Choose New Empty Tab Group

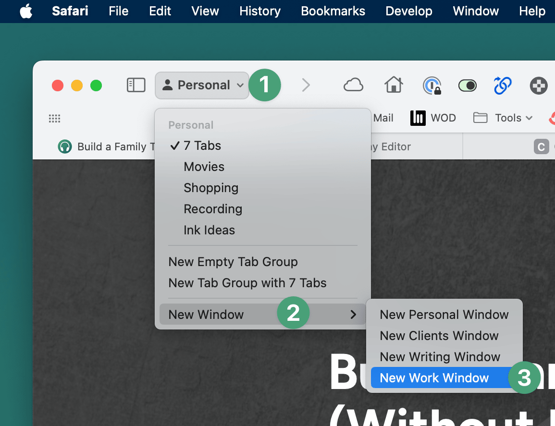263,262
